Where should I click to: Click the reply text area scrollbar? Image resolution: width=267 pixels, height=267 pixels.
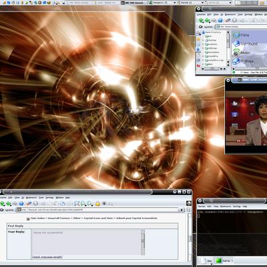click(x=143, y=242)
